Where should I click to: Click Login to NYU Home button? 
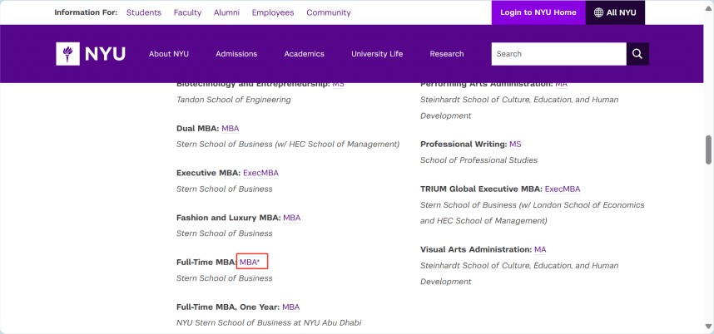point(538,12)
